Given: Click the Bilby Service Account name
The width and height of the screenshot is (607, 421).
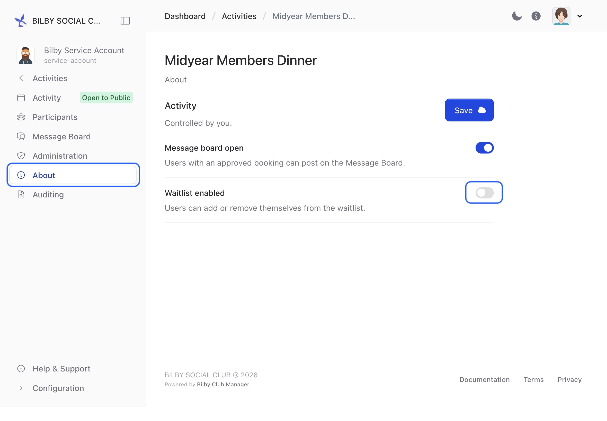Looking at the screenshot, I should [x=84, y=50].
